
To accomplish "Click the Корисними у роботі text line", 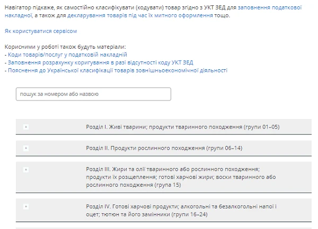I will (65, 47).
